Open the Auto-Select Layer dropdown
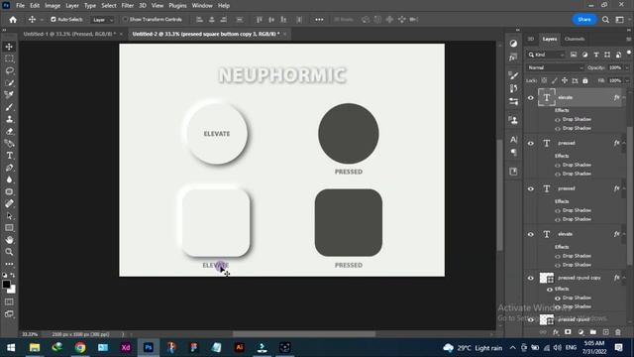This screenshot has height=357, width=634. point(103,20)
